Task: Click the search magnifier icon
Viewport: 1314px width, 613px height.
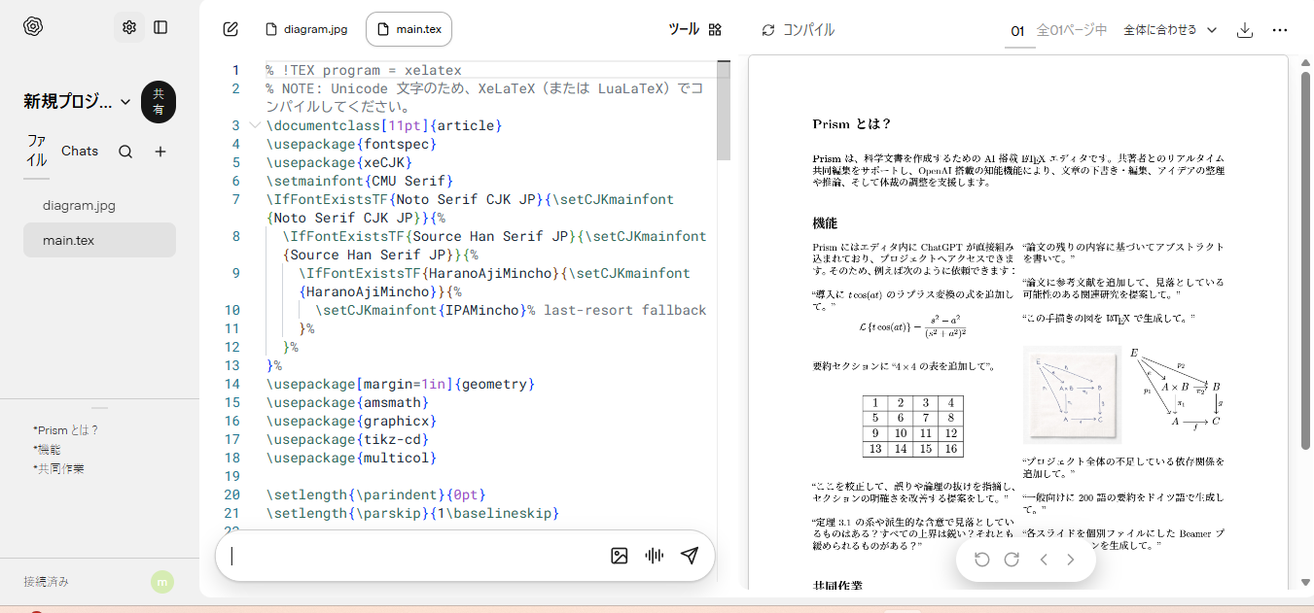Action: pos(125,152)
